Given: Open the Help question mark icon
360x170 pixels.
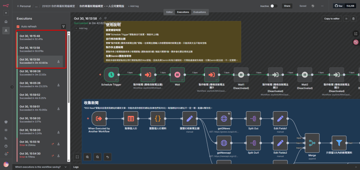Looking at the screenshot, I should [x=6, y=146].
